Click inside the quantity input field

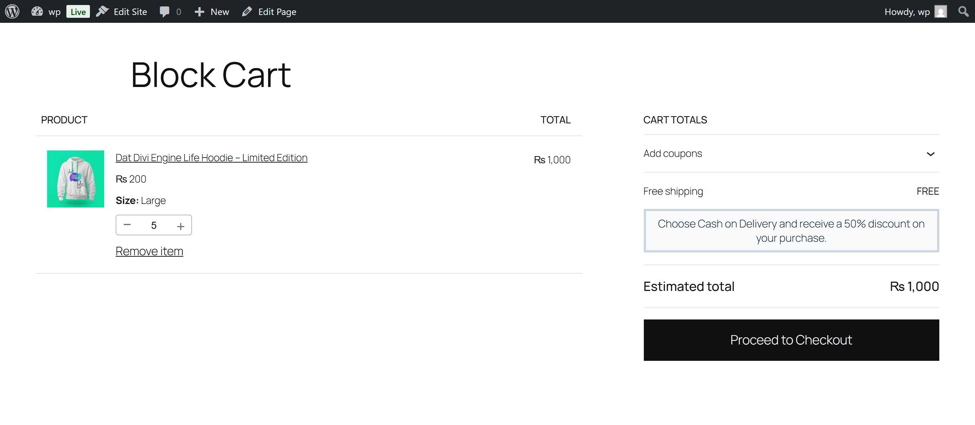coord(154,225)
